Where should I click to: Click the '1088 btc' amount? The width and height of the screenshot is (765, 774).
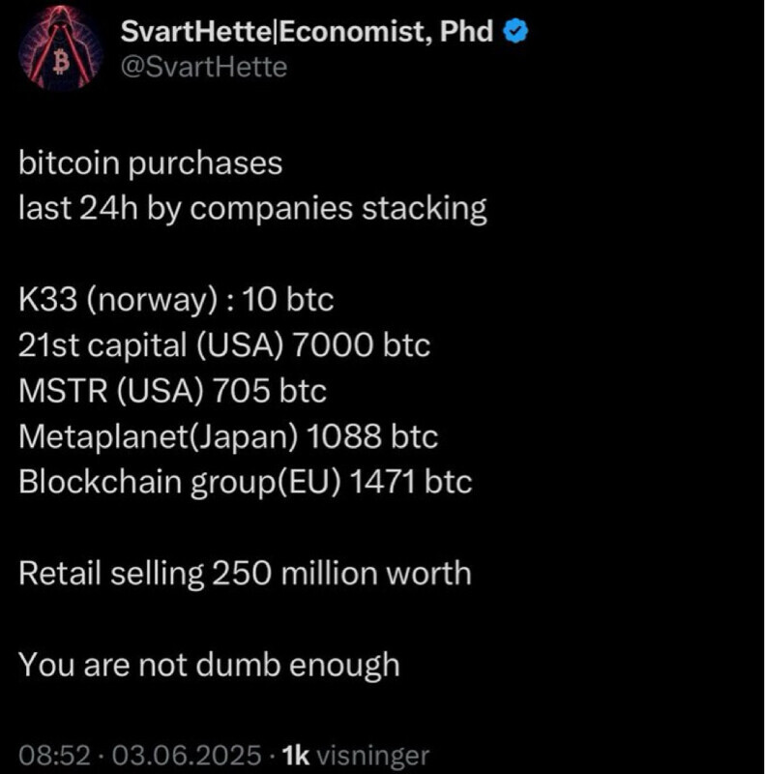click(372, 436)
